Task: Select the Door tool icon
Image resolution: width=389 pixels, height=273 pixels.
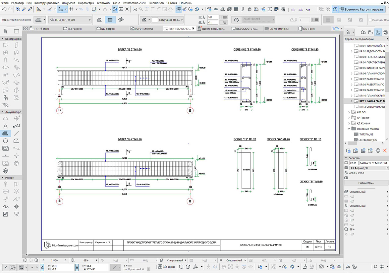Action: [16, 45]
